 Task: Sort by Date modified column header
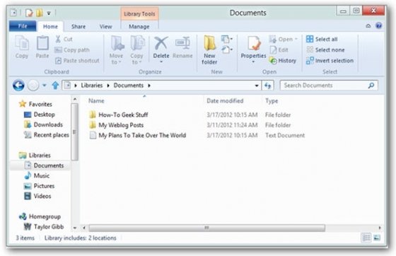[233, 100]
